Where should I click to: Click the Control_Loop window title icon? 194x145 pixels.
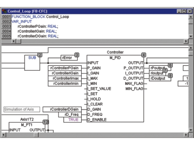click(x=4, y=11)
